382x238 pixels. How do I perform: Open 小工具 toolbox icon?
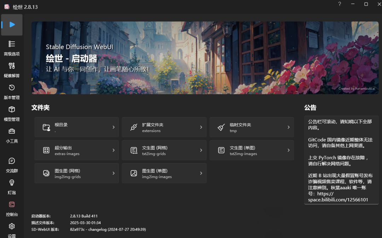click(12, 131)
